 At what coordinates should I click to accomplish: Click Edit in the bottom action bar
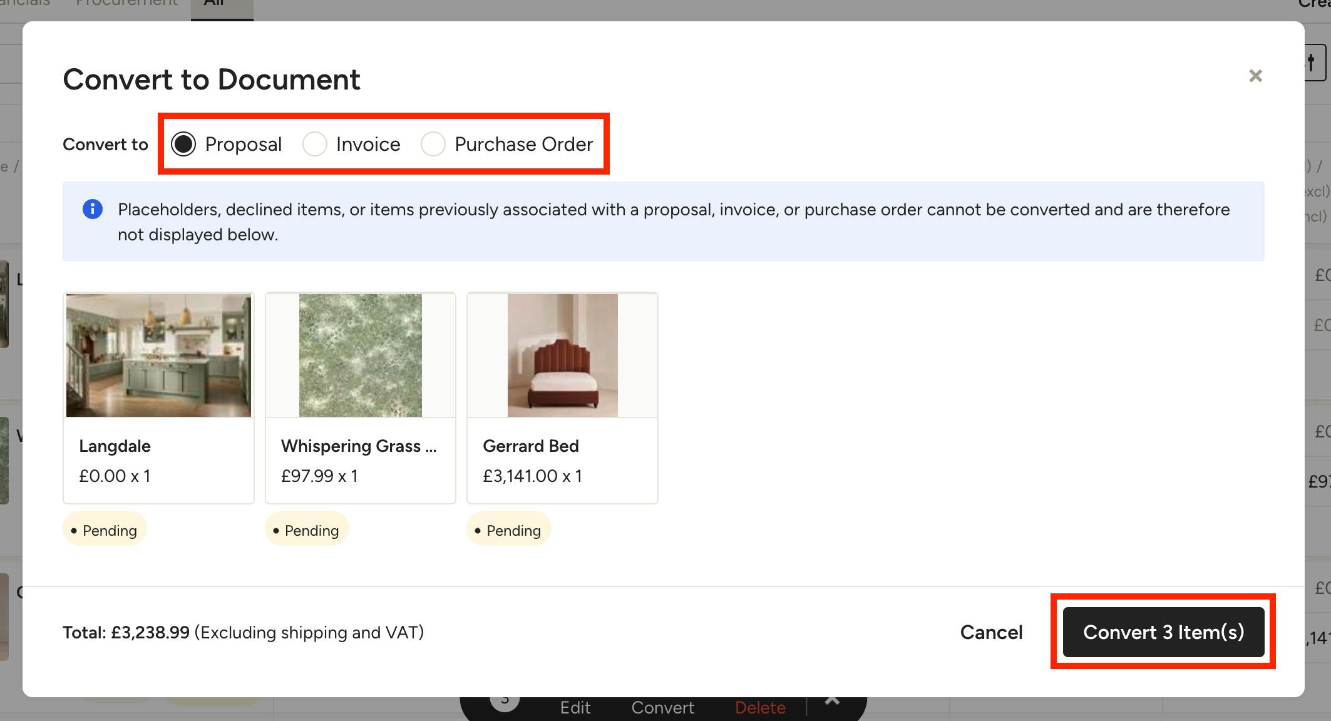click(x=575, y=707)
